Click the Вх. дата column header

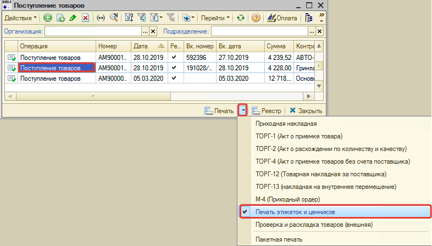[x=240, y=46]
